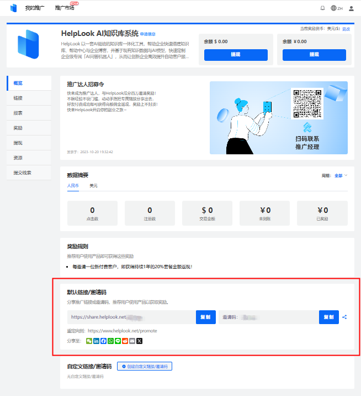Share via Facebook icon
Screen dimensions: 361x396
point(103,341)
